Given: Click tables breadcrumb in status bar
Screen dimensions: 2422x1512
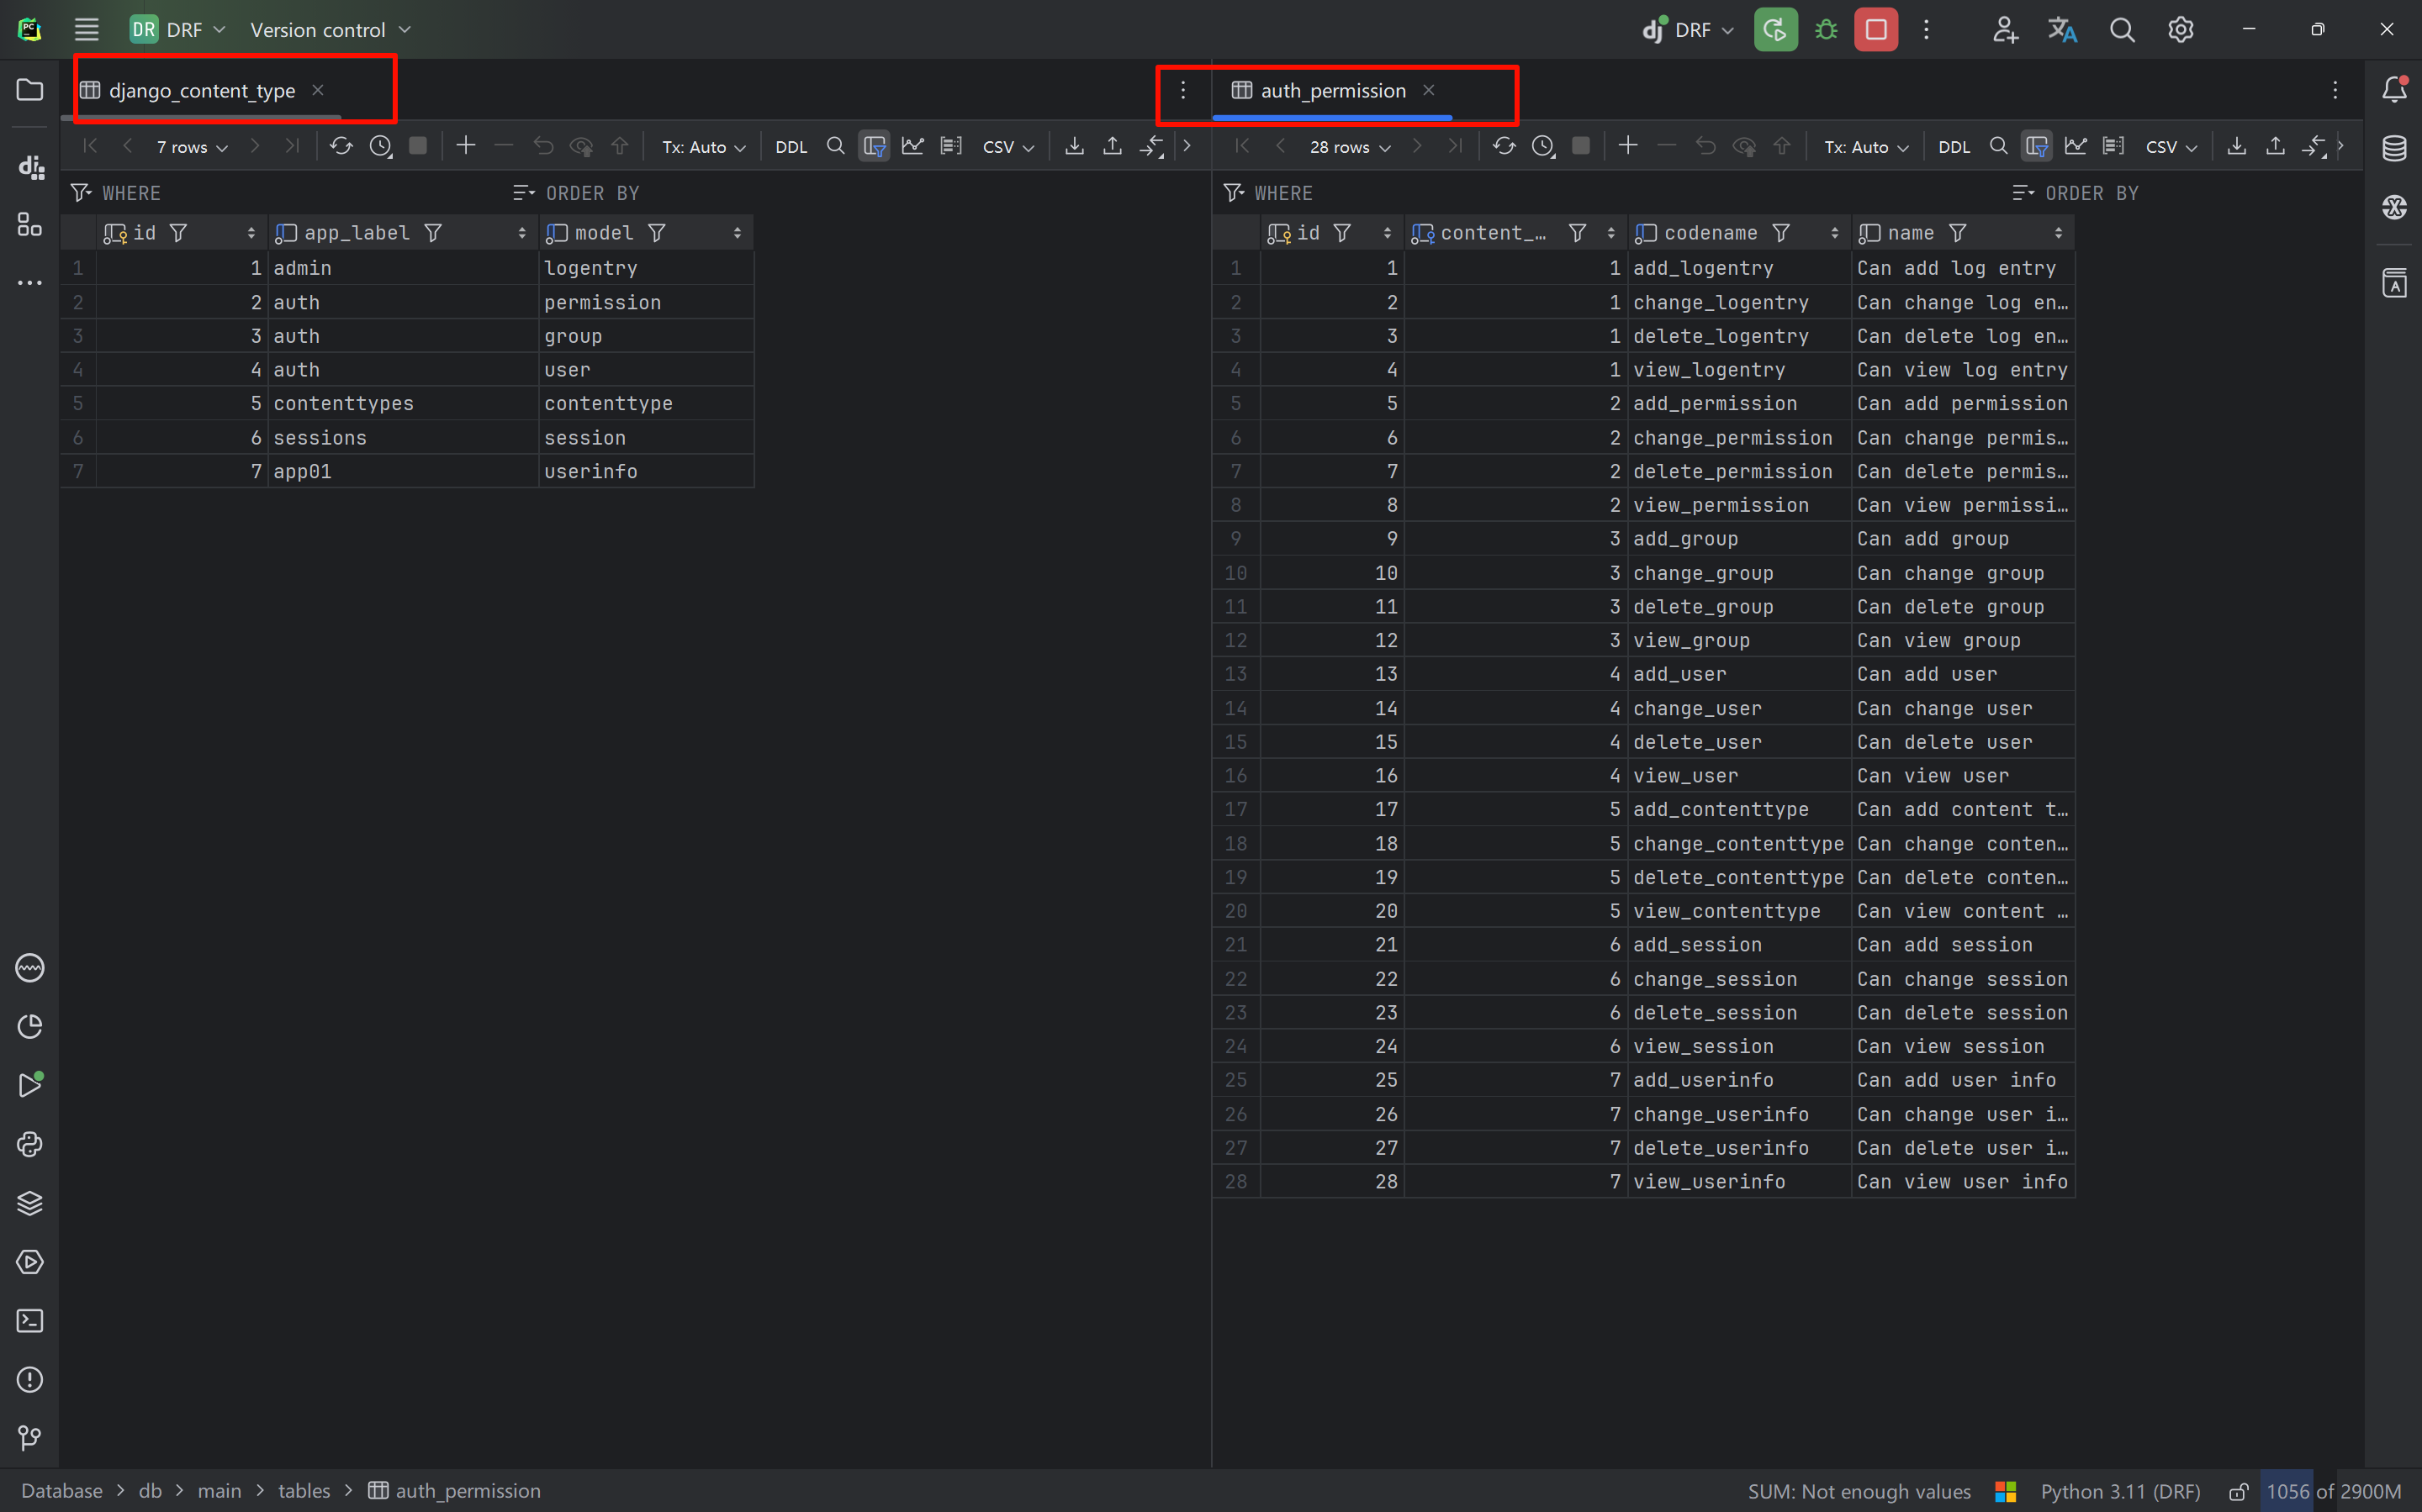Looking at the screenshot, I should pyautogui.click(x=303, y=1490).
